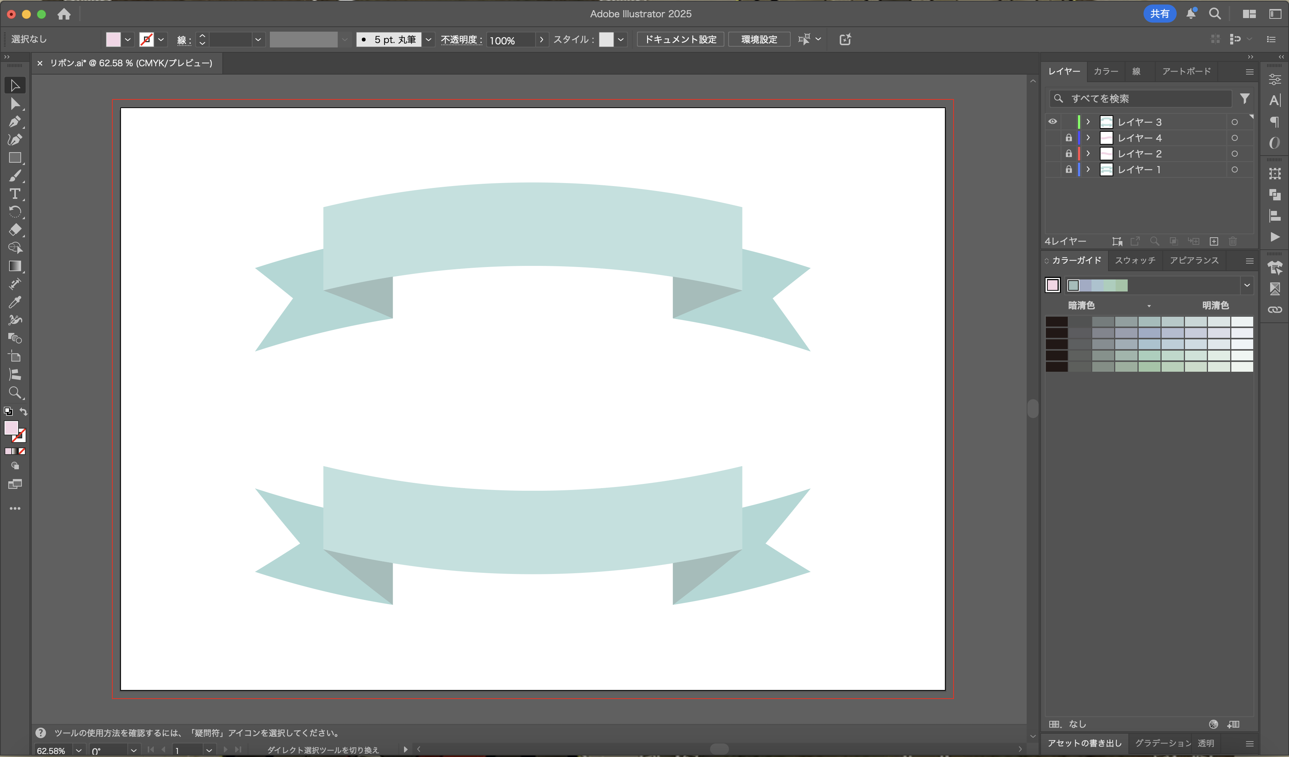Select the Pen tool
This screenshot has width=1289, height=757.
click(x=14, y=122)
